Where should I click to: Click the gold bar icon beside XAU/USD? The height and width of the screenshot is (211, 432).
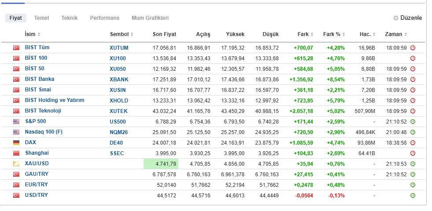[x=16, y=164]
